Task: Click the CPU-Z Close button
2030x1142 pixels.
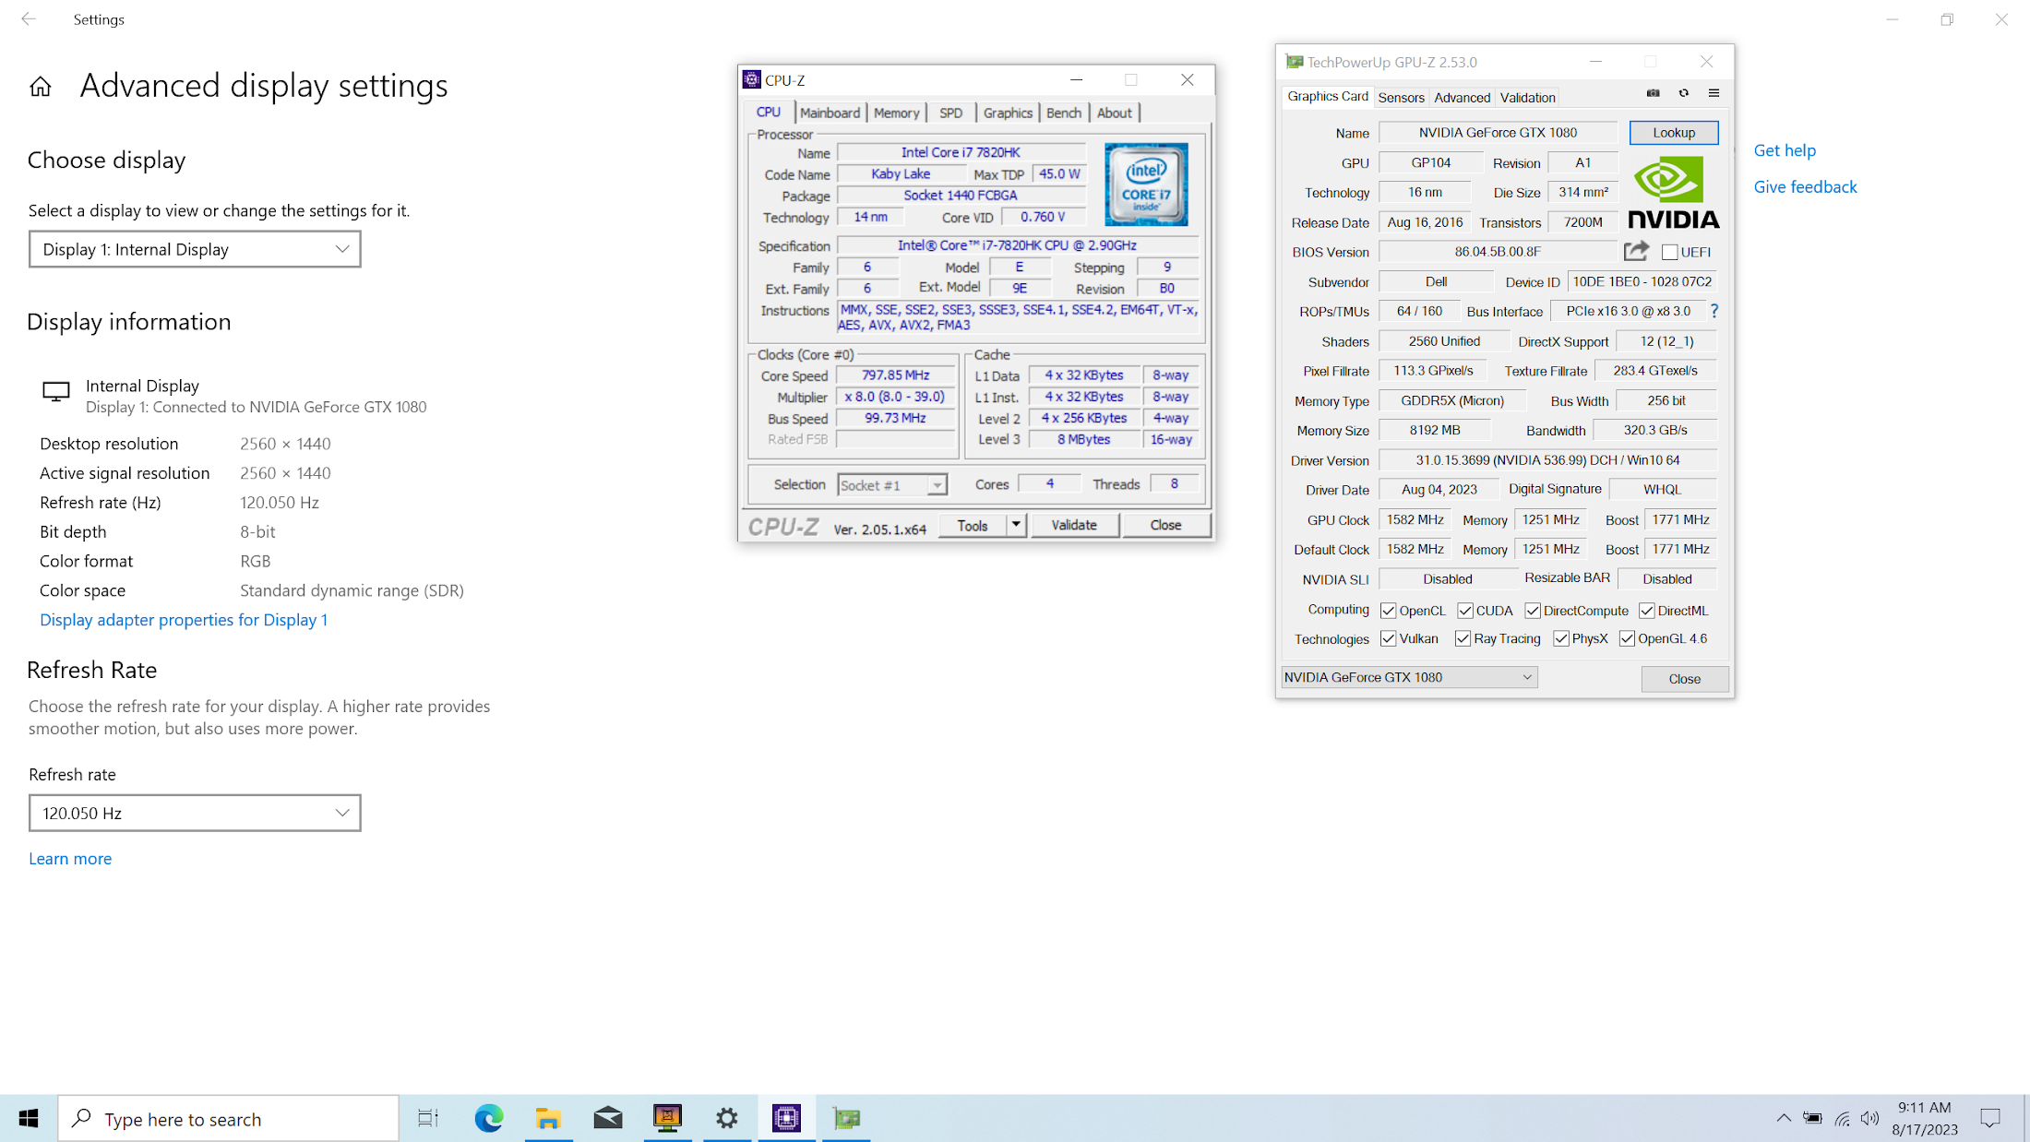Action: 1165,525
